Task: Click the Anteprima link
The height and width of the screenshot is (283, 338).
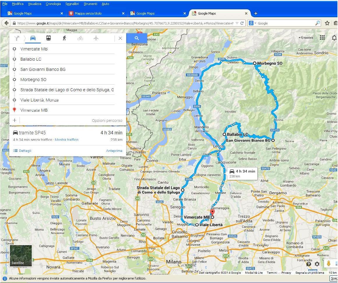Action: pos(114,151)
